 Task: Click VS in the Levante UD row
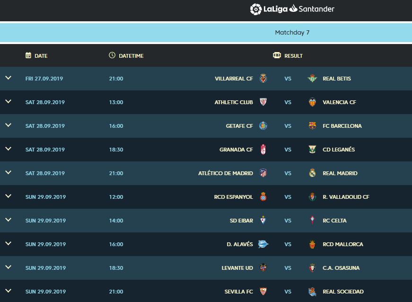click(288, 268)
